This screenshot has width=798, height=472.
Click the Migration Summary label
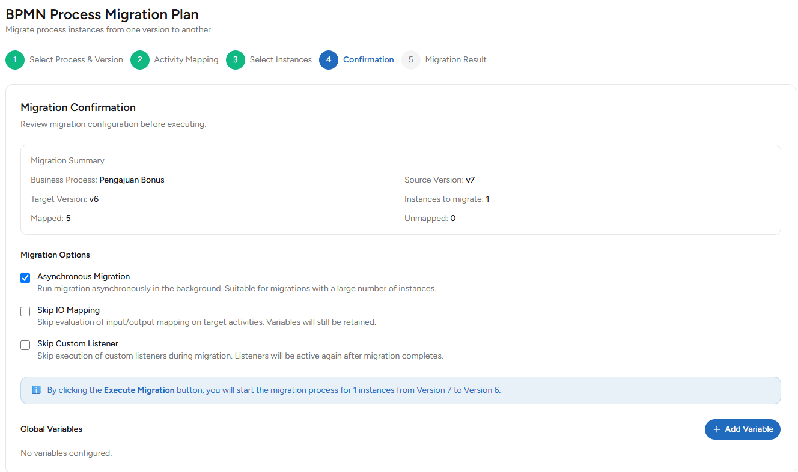click(67, 160)
